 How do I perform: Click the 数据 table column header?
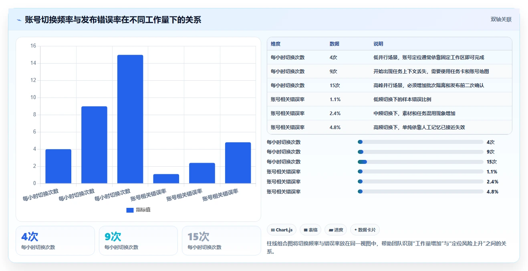pyautogui.click(x=335, y=44)
